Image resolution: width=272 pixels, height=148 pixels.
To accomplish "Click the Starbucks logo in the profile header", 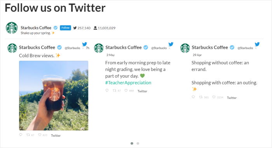I will tap(12, 28).
